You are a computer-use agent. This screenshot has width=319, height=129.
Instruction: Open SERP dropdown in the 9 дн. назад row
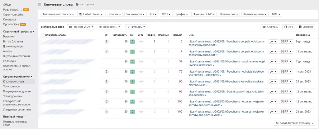[x=286, y=42]
